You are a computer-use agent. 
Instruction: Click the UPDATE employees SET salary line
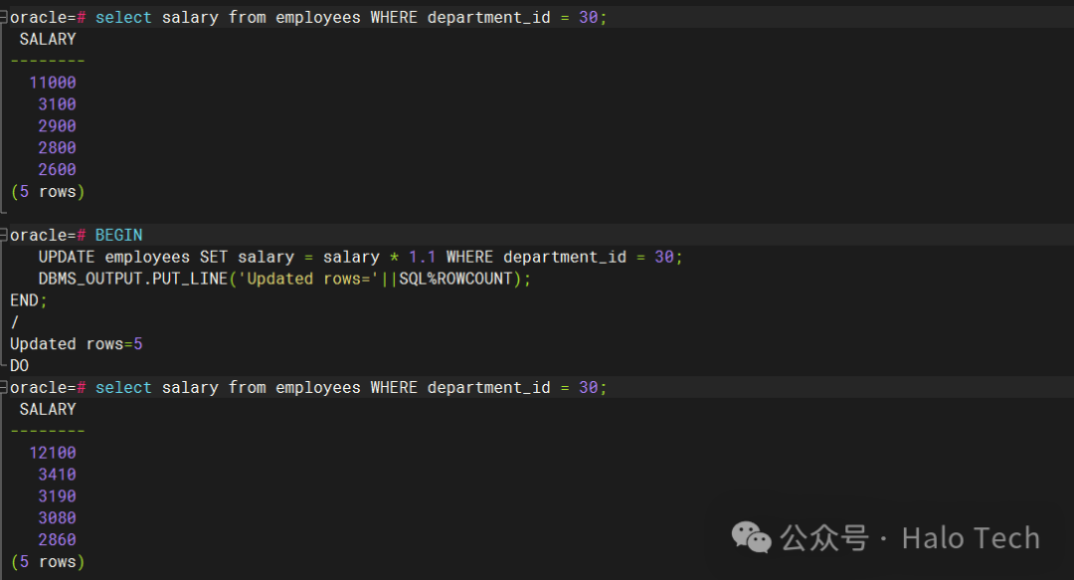click(360, 257)
